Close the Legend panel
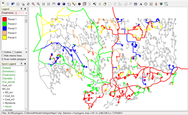Screen dimensions: 188x115 25,9
